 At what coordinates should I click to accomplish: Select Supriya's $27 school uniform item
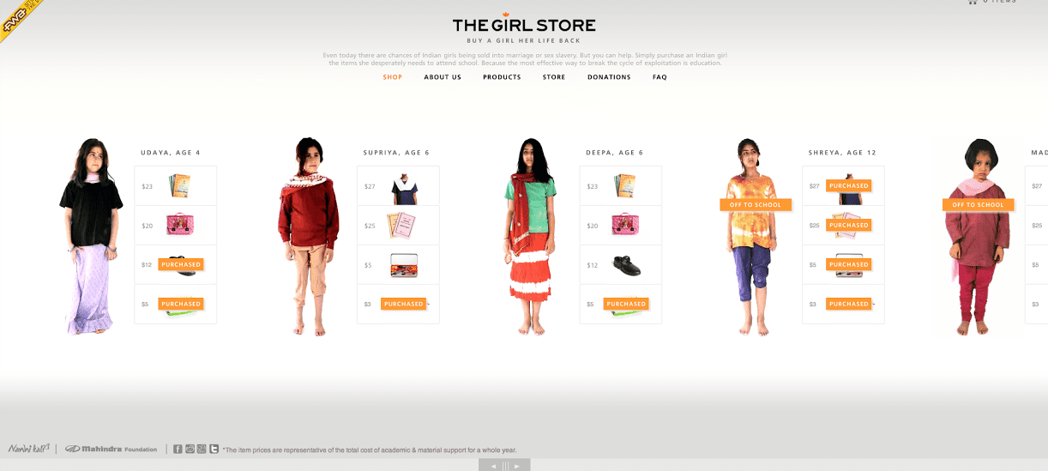398,186
